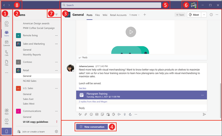Image resolution: width=222 pixels, height=136 pixels.
Task: Click the back navigation arrow
Action: pos(4,5)
